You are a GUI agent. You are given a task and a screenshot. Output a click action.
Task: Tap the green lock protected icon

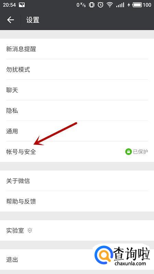pyautogui.click(x=128, y=152)
